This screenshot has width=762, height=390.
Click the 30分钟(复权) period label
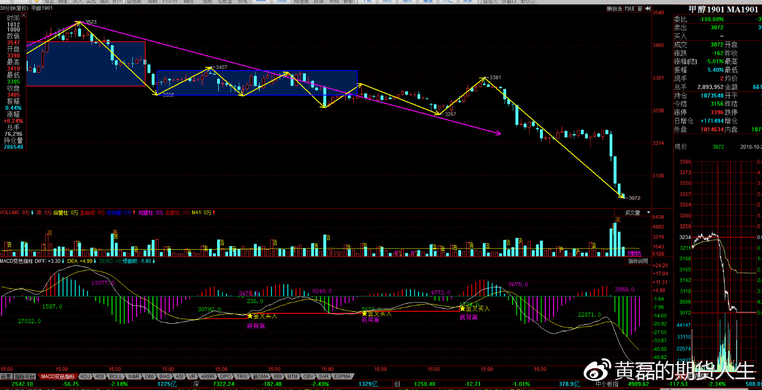[14, 9]
